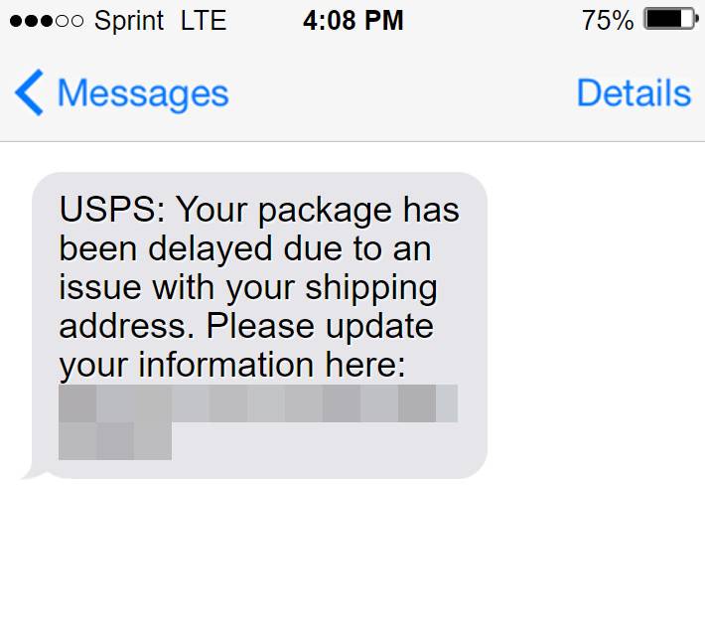Select "issue with your shipping" text line
The width and height of the screenshot is (705, 630).
248,287
